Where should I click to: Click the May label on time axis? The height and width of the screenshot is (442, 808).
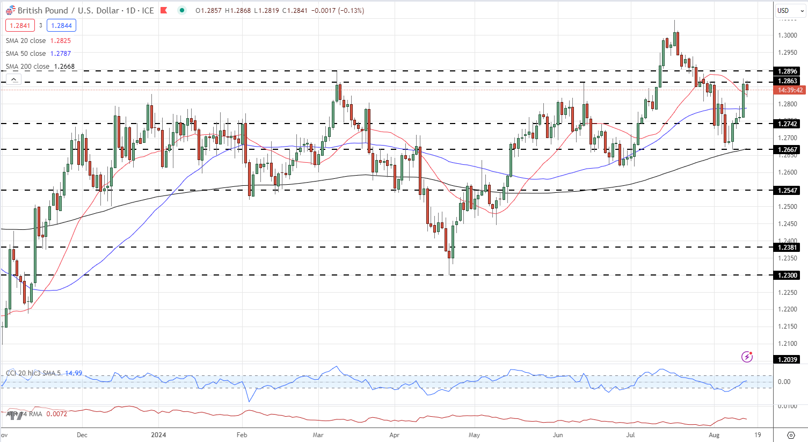[474, 434]
